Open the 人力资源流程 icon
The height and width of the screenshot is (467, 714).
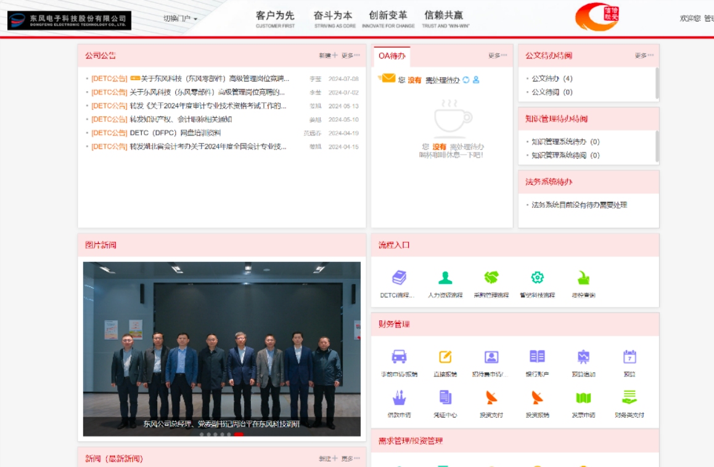(445, 278)
